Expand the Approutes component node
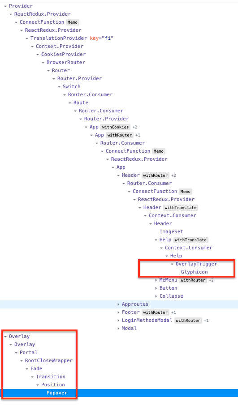238x415 pixels. pos(118,304)
